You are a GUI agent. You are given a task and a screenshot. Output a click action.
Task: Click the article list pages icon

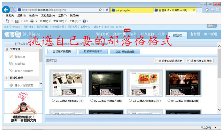[11, 63]
